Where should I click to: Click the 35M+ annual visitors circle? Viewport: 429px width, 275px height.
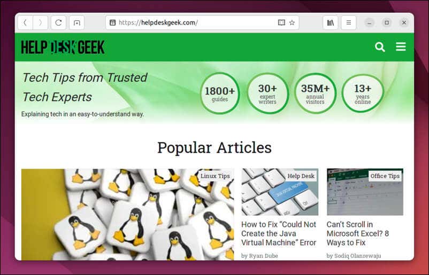click(x=315, y=93)
